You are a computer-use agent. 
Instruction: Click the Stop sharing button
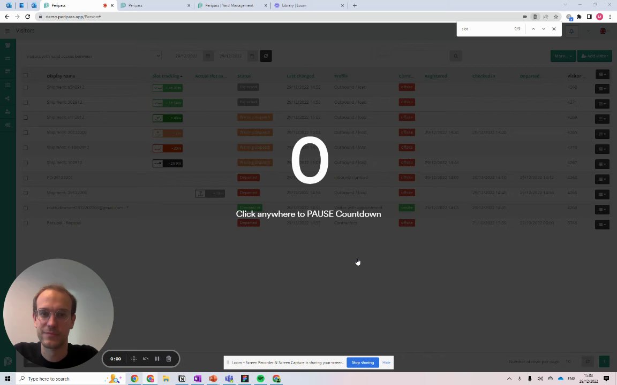363,363
